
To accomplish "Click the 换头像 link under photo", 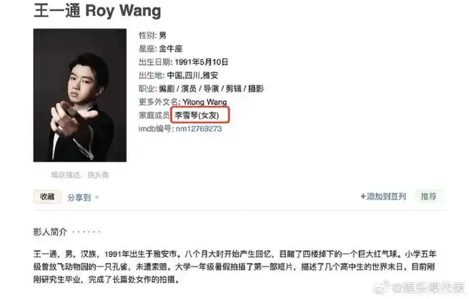I will [x=98, y=175].
